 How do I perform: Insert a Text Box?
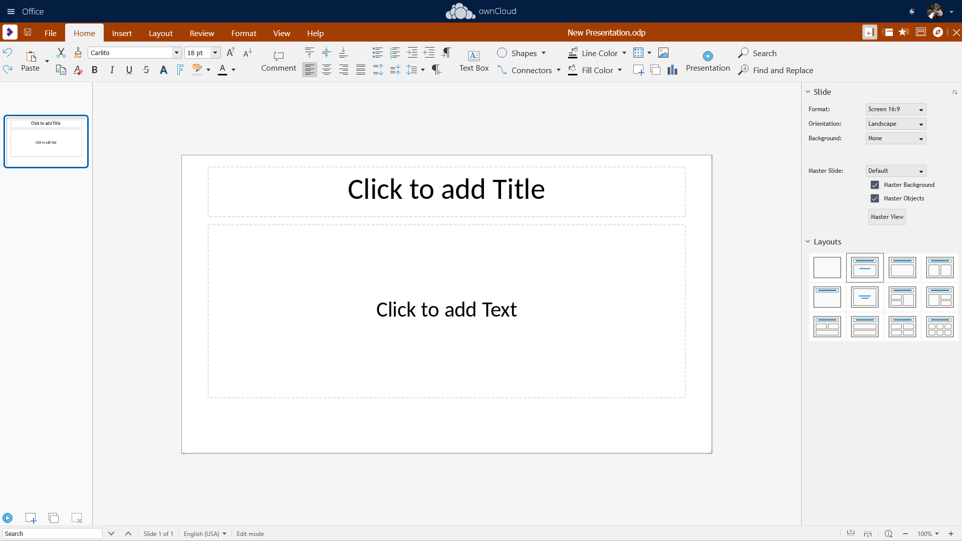tap(473, 61)
